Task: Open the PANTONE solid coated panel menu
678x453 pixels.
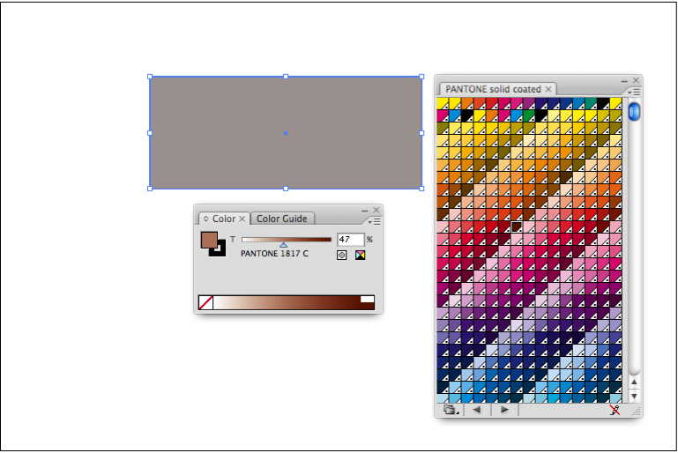Action: [635, 92]
